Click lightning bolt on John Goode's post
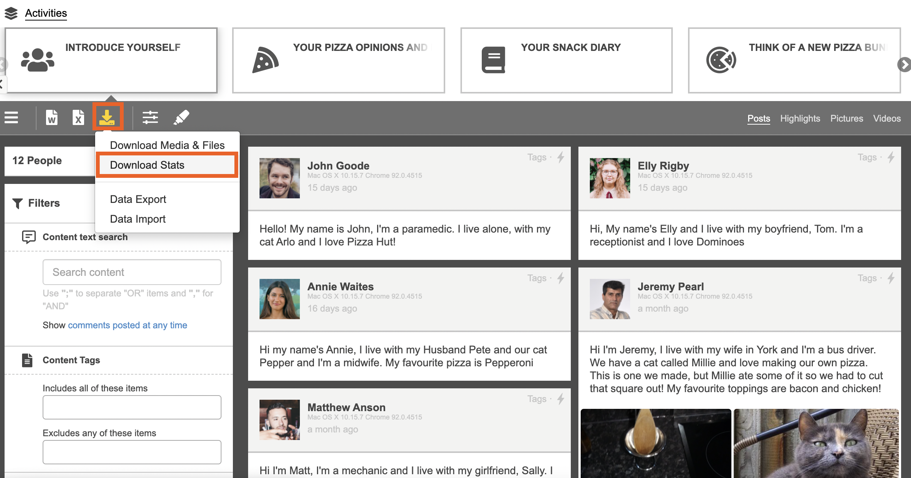 click(x=561, y=157)
